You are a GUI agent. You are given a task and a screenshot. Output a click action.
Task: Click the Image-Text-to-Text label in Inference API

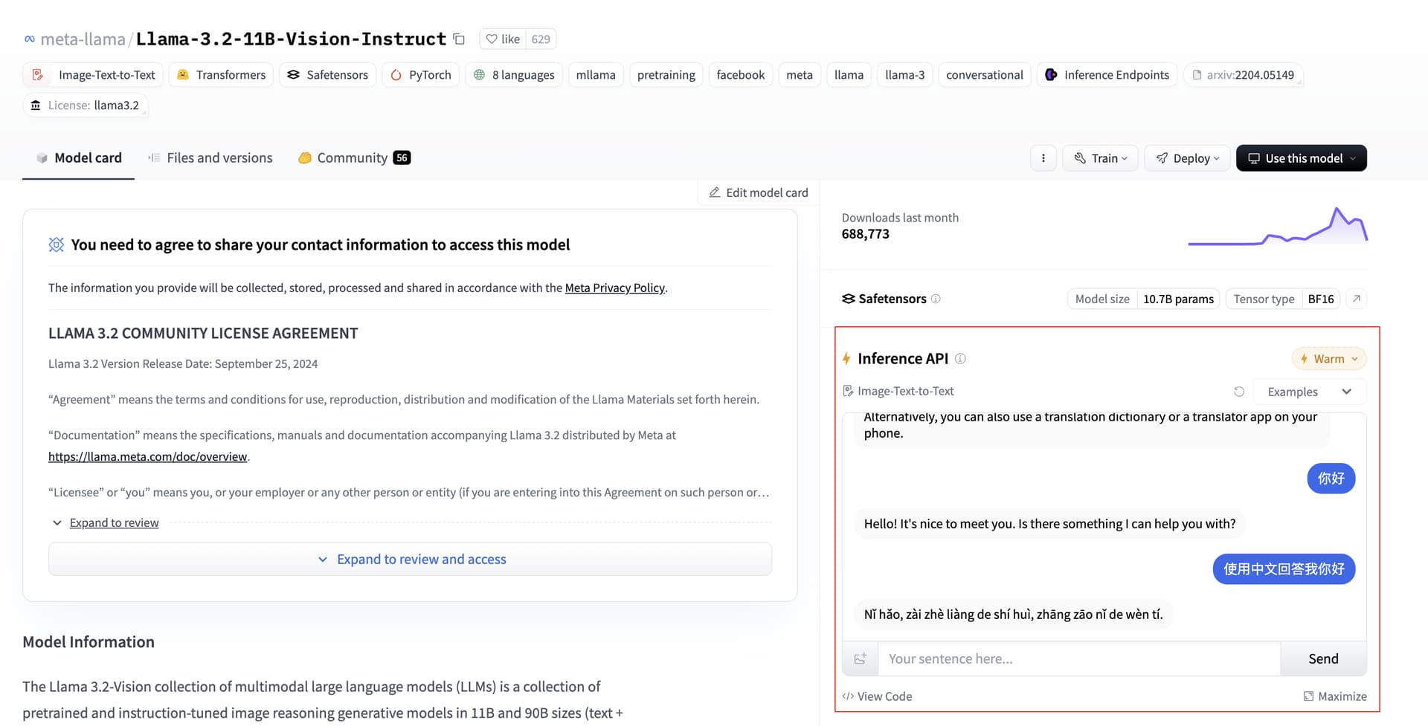click(898, 391)
